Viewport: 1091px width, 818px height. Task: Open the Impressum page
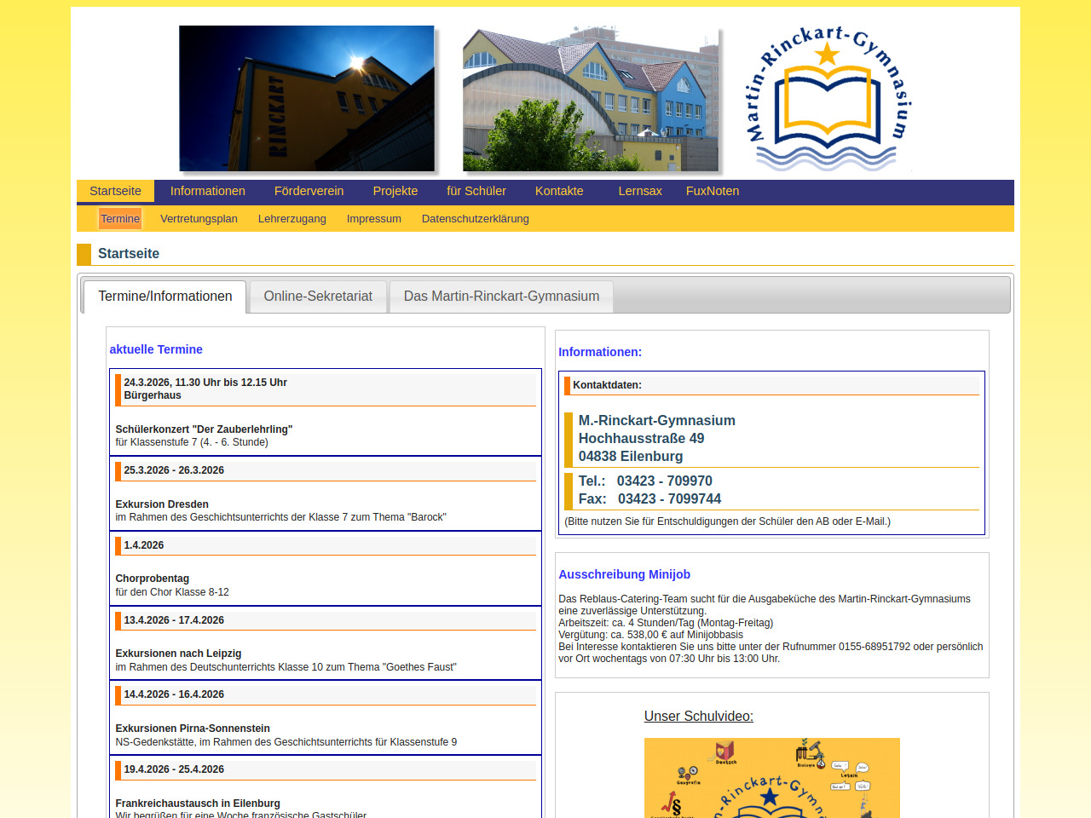coord(373,219)
